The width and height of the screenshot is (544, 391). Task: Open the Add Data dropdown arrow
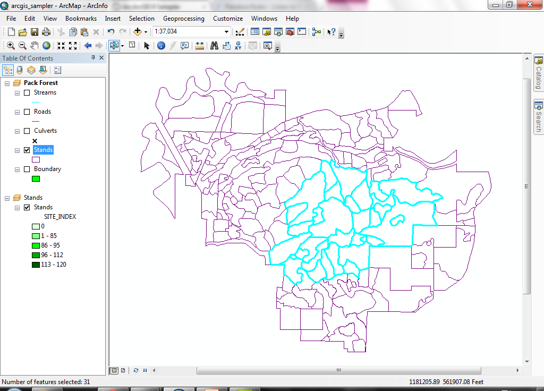145,31
